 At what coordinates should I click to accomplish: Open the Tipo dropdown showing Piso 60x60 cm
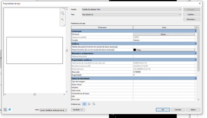coord(180,15)
